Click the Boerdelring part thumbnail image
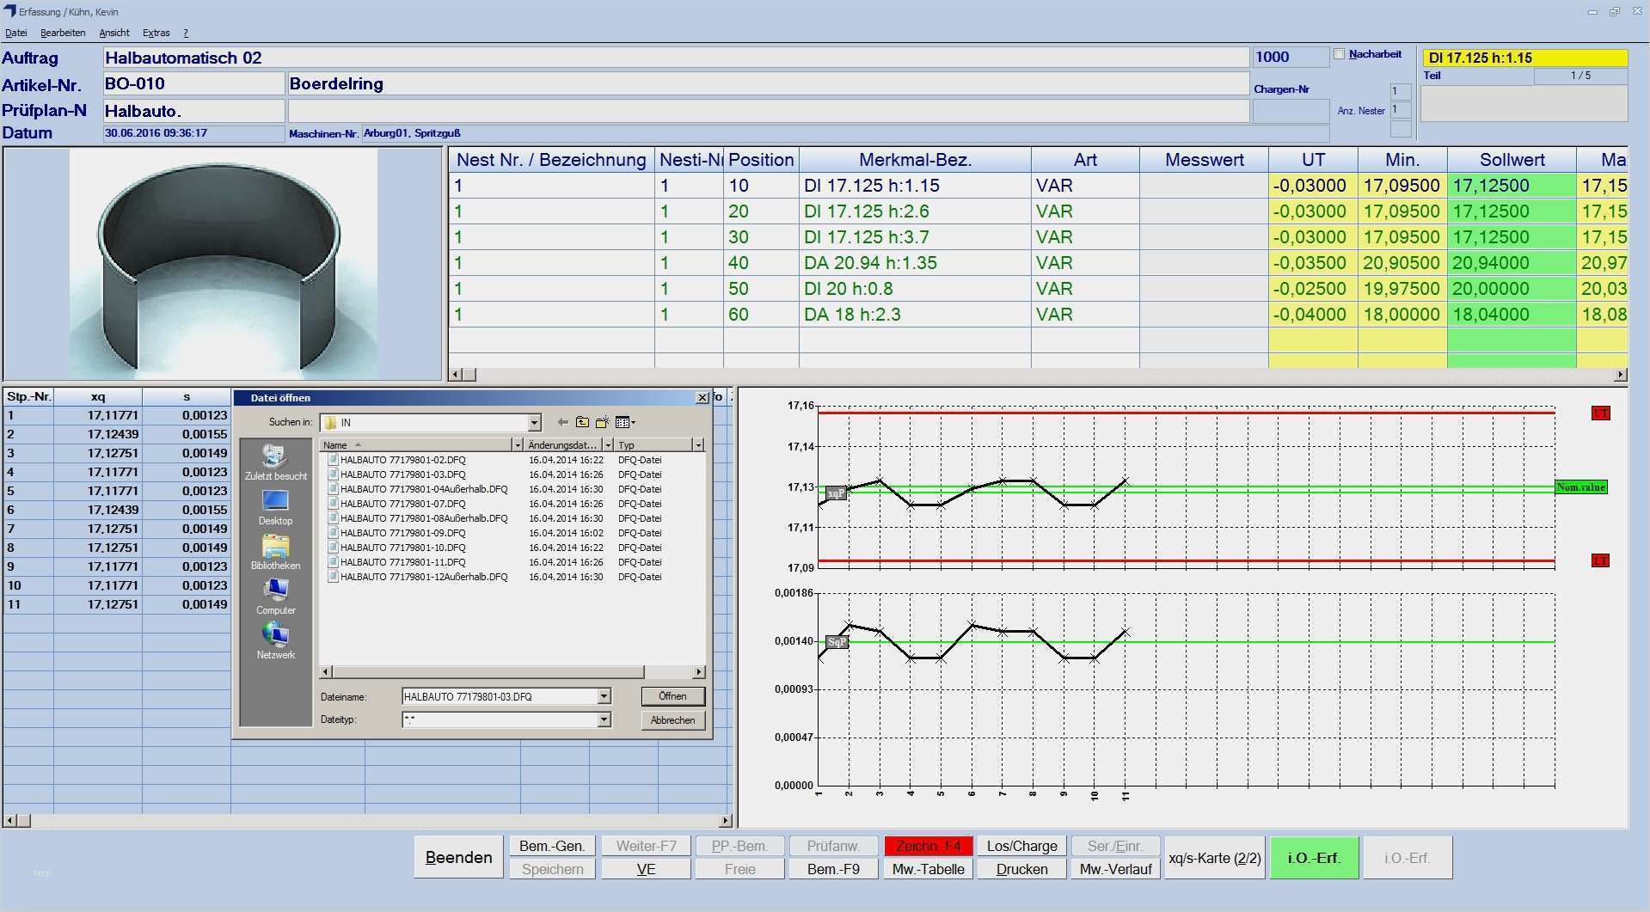This screenshot has width=1650, height=912. 223,264
